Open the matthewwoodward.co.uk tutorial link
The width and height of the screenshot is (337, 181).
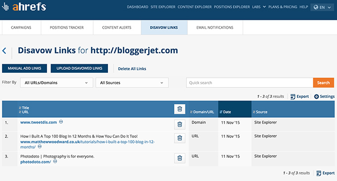click(x=88, y=144)
